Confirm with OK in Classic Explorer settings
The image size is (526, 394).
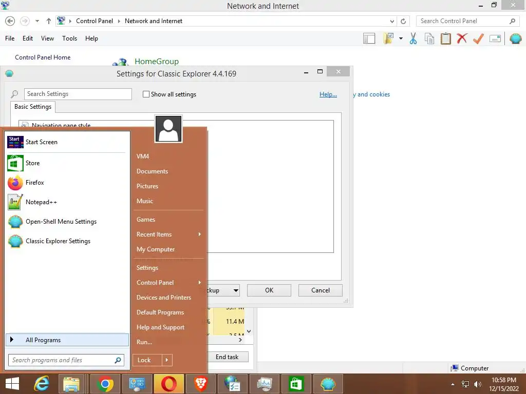[269, 290]
